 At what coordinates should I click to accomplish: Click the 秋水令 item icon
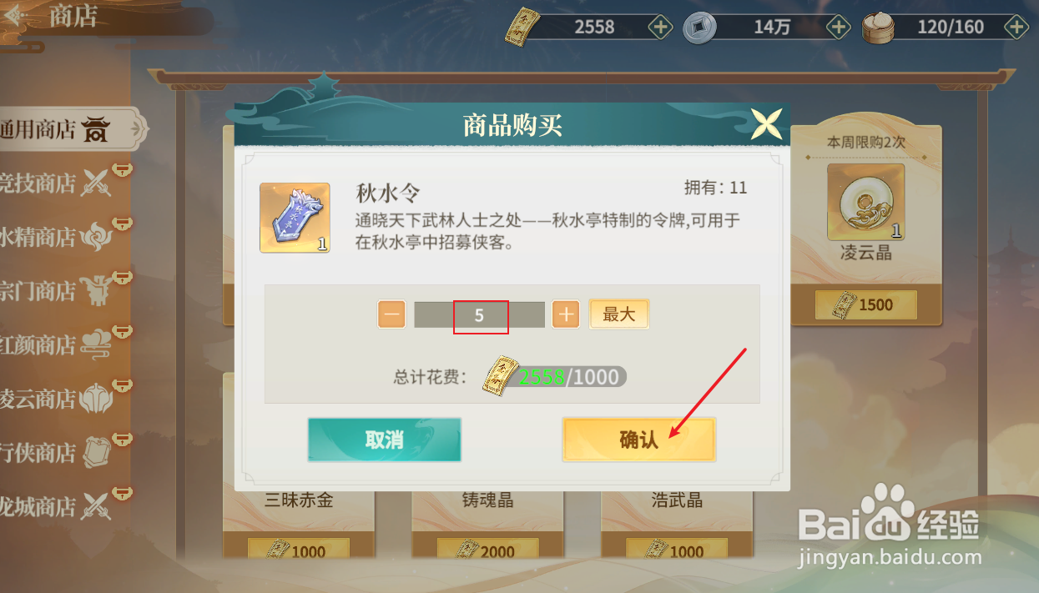[x=295, y=218]
